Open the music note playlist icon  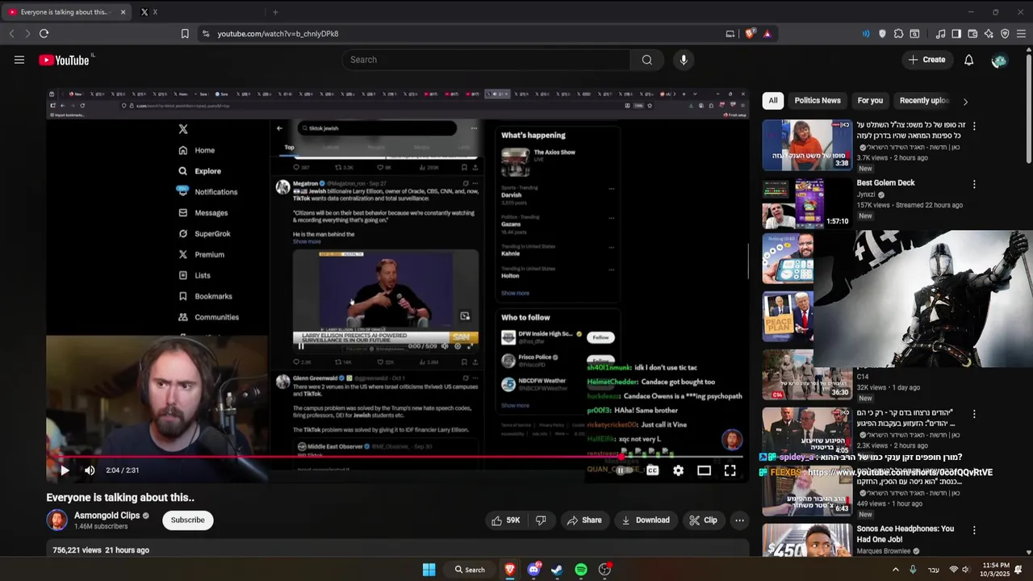point(940,33)
